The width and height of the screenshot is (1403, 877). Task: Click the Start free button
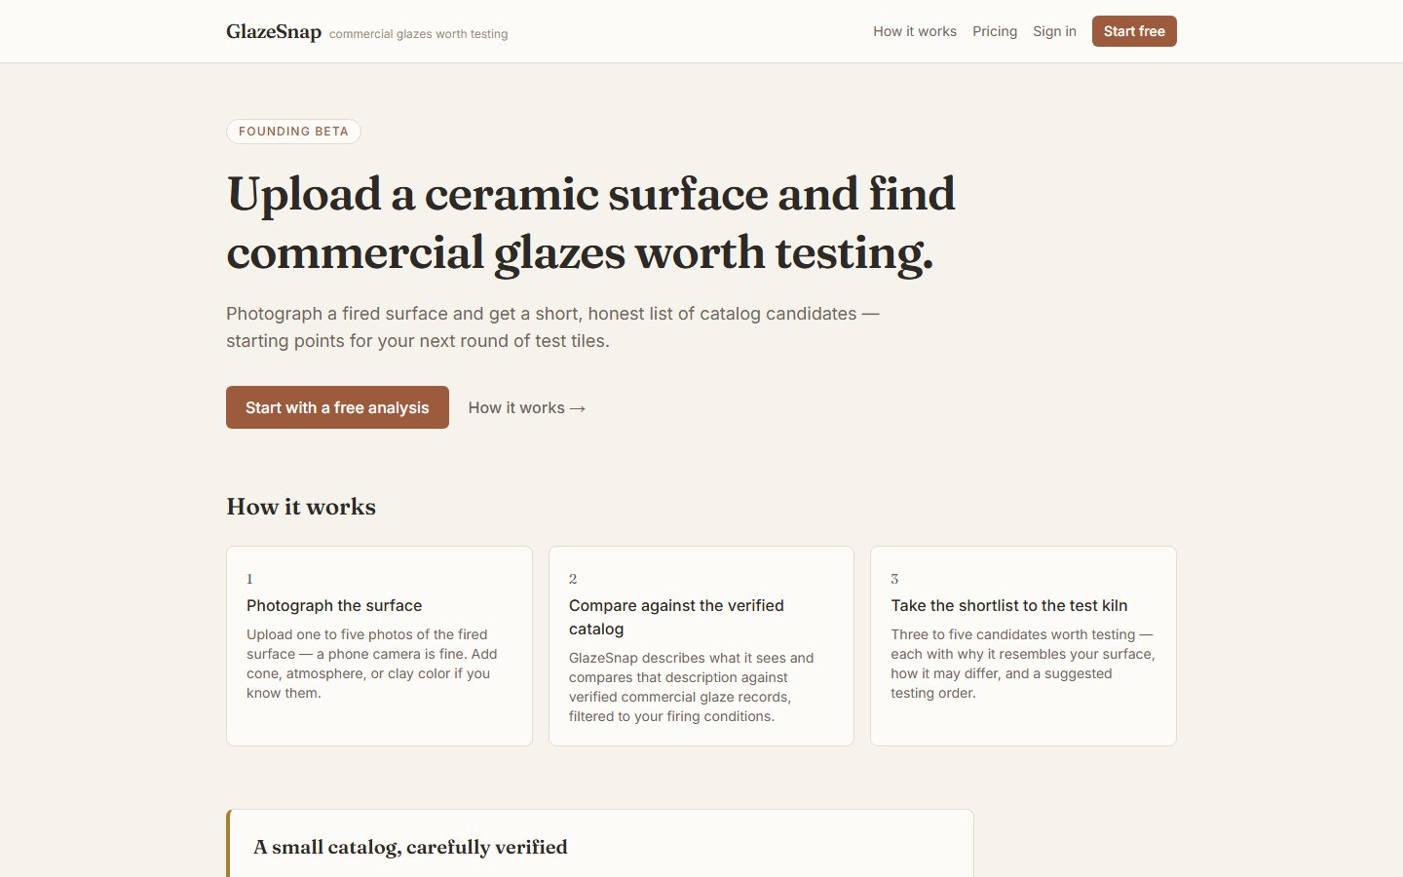(x=1134, y=31)
